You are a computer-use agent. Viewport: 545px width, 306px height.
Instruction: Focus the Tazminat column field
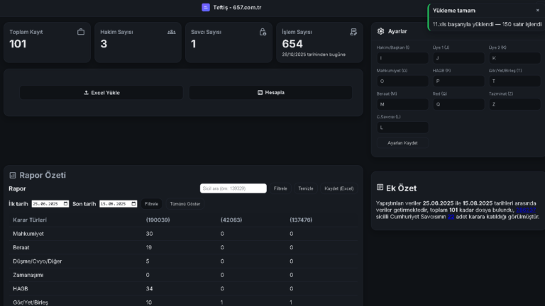point(514,104)
